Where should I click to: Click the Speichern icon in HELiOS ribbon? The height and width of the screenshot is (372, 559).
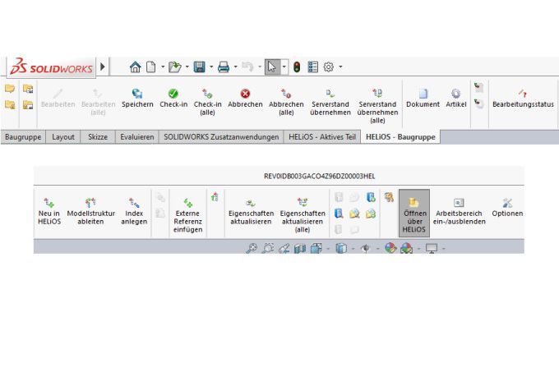tap(137, 94)
